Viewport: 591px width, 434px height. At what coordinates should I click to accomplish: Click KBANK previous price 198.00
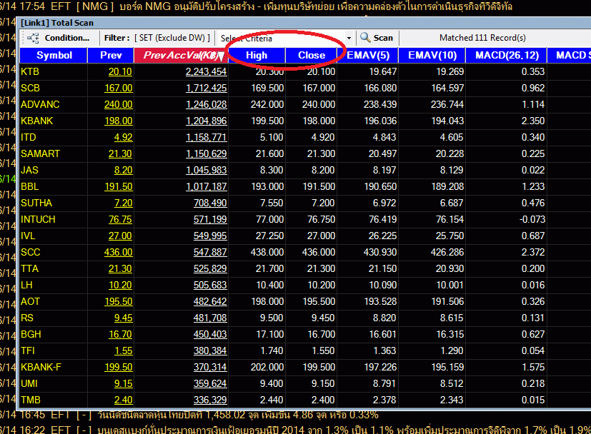click(119, 121)
